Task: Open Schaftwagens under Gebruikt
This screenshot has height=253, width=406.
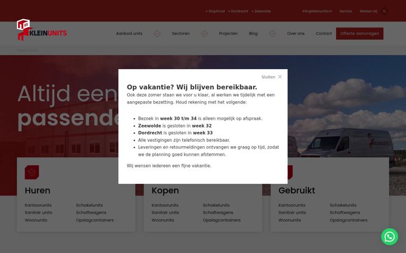Action: click(345, 213)
